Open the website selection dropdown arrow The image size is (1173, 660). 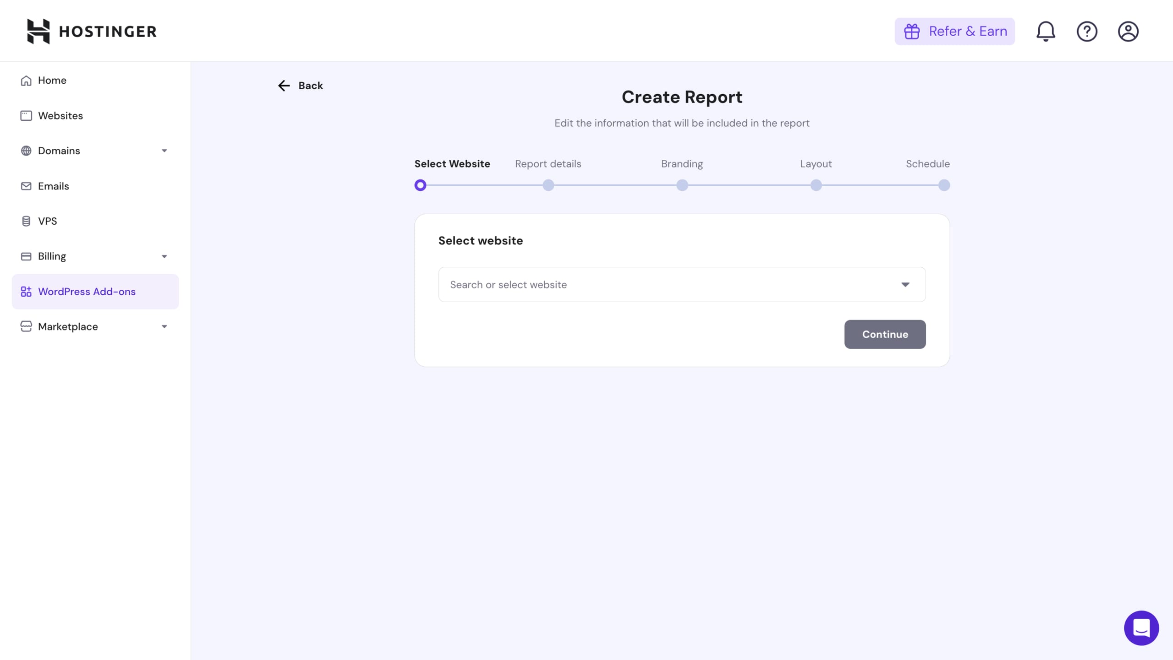905,285
